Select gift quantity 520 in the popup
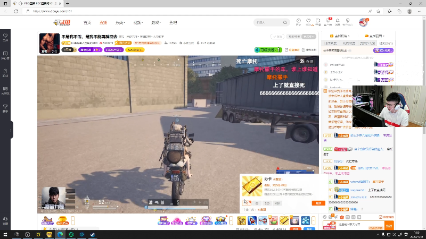 tap(267, 203)
